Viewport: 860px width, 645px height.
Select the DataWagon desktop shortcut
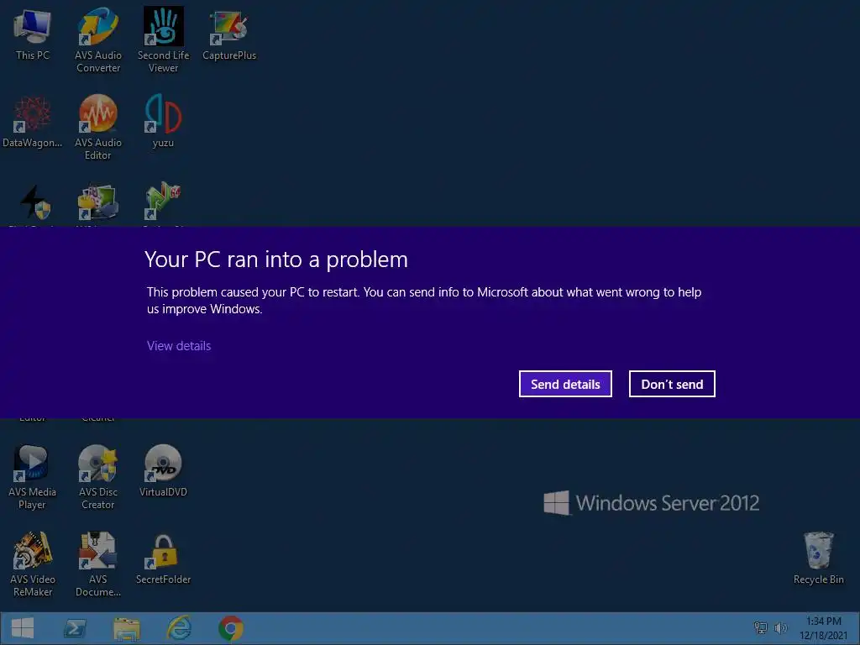[x=33, y=122]
